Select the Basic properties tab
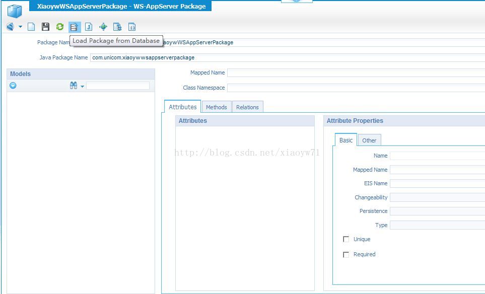Image resolution: width=485 pixels, height=294 pixels. tap(346, 140)
